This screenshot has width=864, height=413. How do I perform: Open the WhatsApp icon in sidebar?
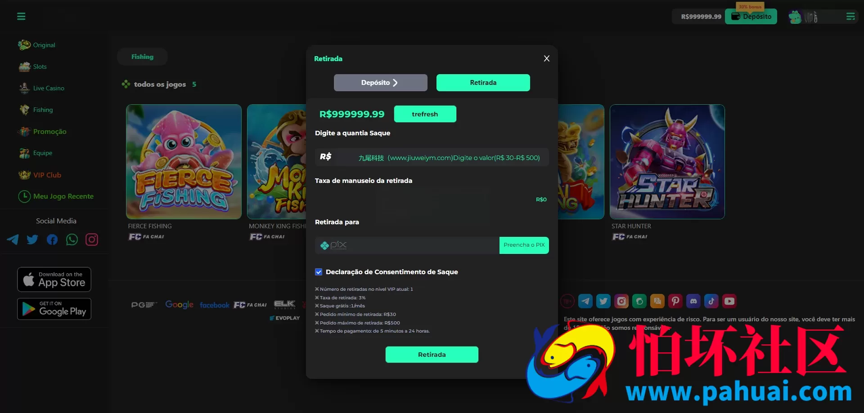click(72, 240)
